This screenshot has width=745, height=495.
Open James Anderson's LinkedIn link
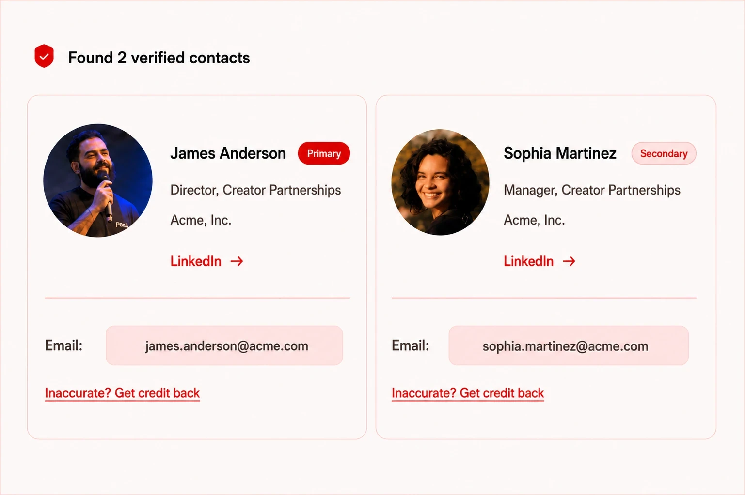(206, 261)
